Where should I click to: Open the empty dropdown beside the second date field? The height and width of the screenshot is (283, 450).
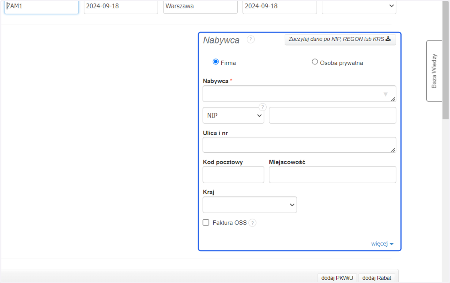pyautogui.click(x=359, y=6)
